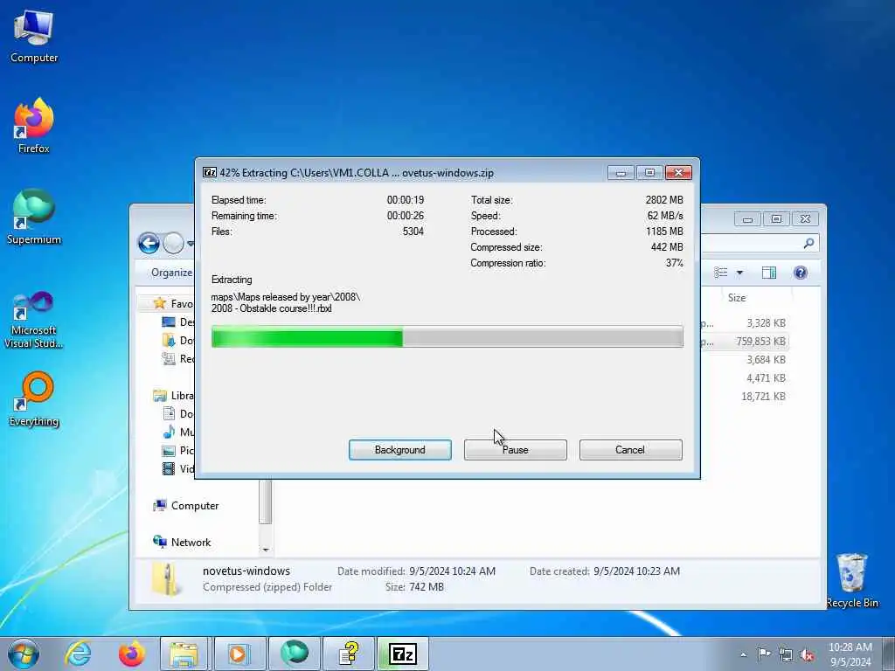Toggle the Explorer preview pane icon
The height and width of the screenshot is (671, 895).
(x=769, y=273)
